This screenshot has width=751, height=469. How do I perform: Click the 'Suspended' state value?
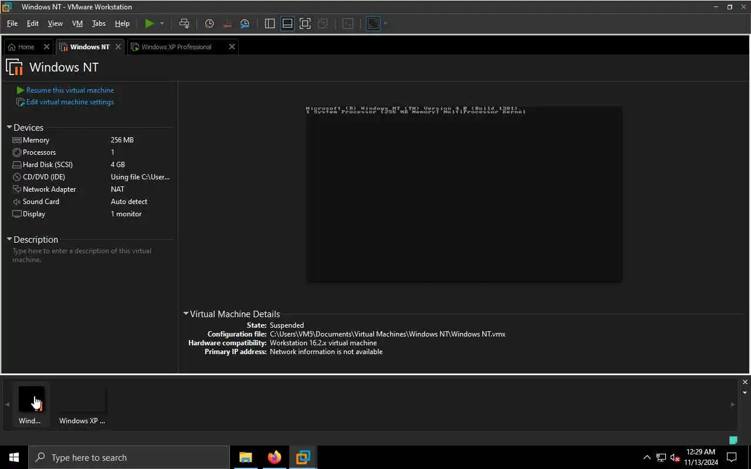point(287,325)
